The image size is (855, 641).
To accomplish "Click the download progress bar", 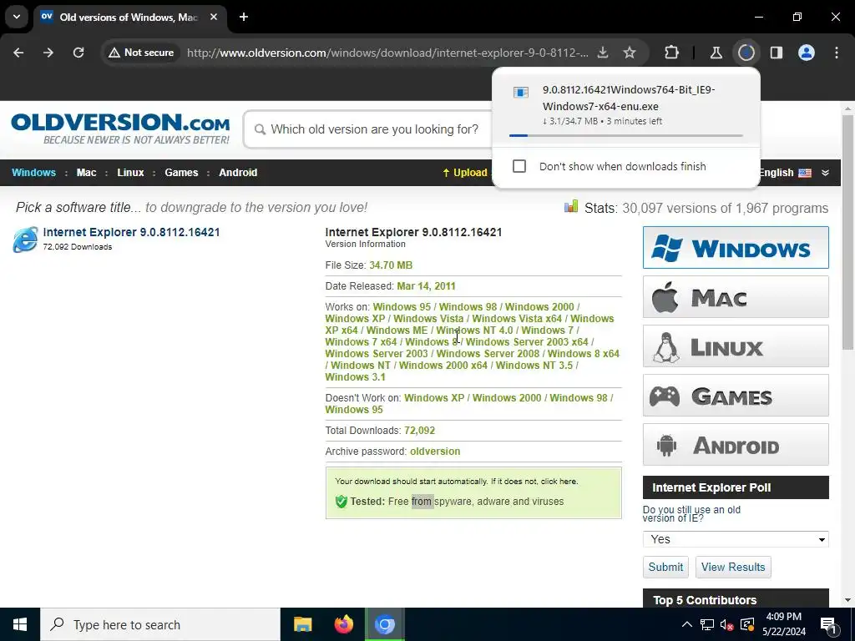I will click(625, 135).
